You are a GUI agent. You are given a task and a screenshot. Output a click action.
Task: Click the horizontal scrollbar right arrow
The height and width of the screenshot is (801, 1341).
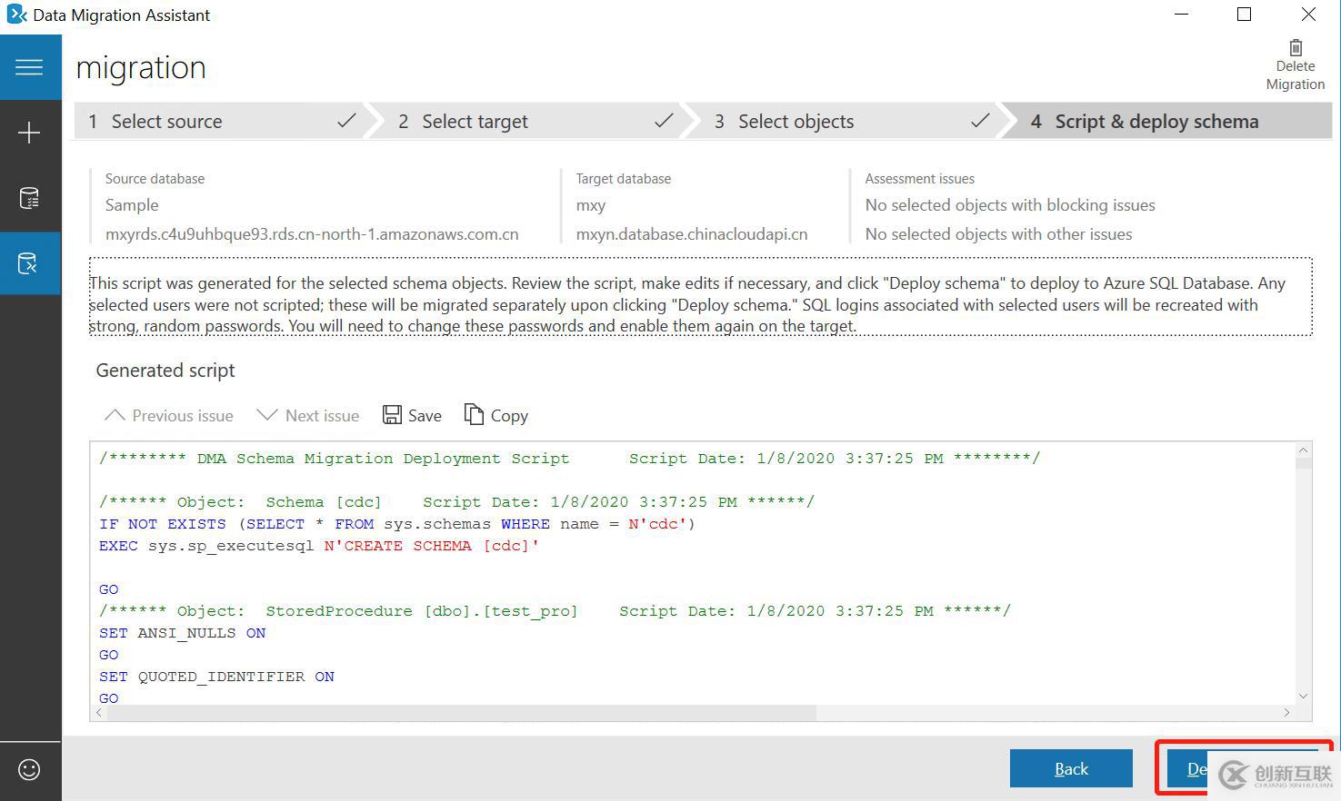(1287, 713)
